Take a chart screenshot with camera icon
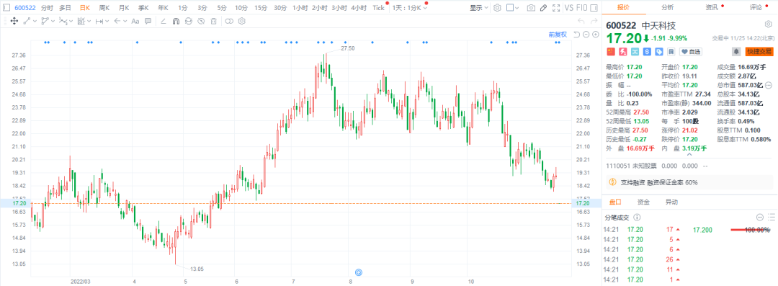The height and width of the screenshot is (286, 778). coord(531,8)
